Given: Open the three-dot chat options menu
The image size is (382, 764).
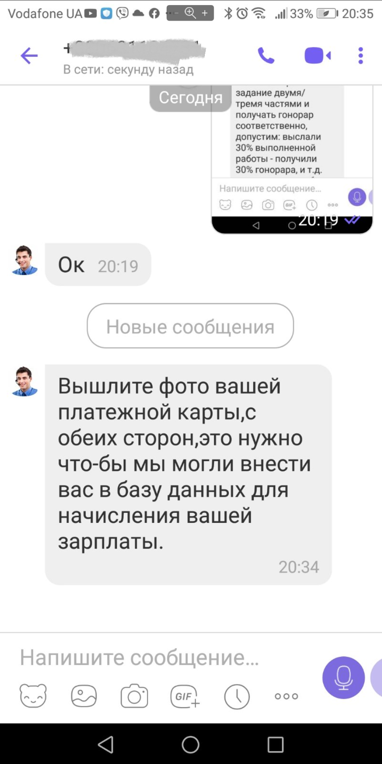Looking at the screenshot, I should (x=361, y=56).
